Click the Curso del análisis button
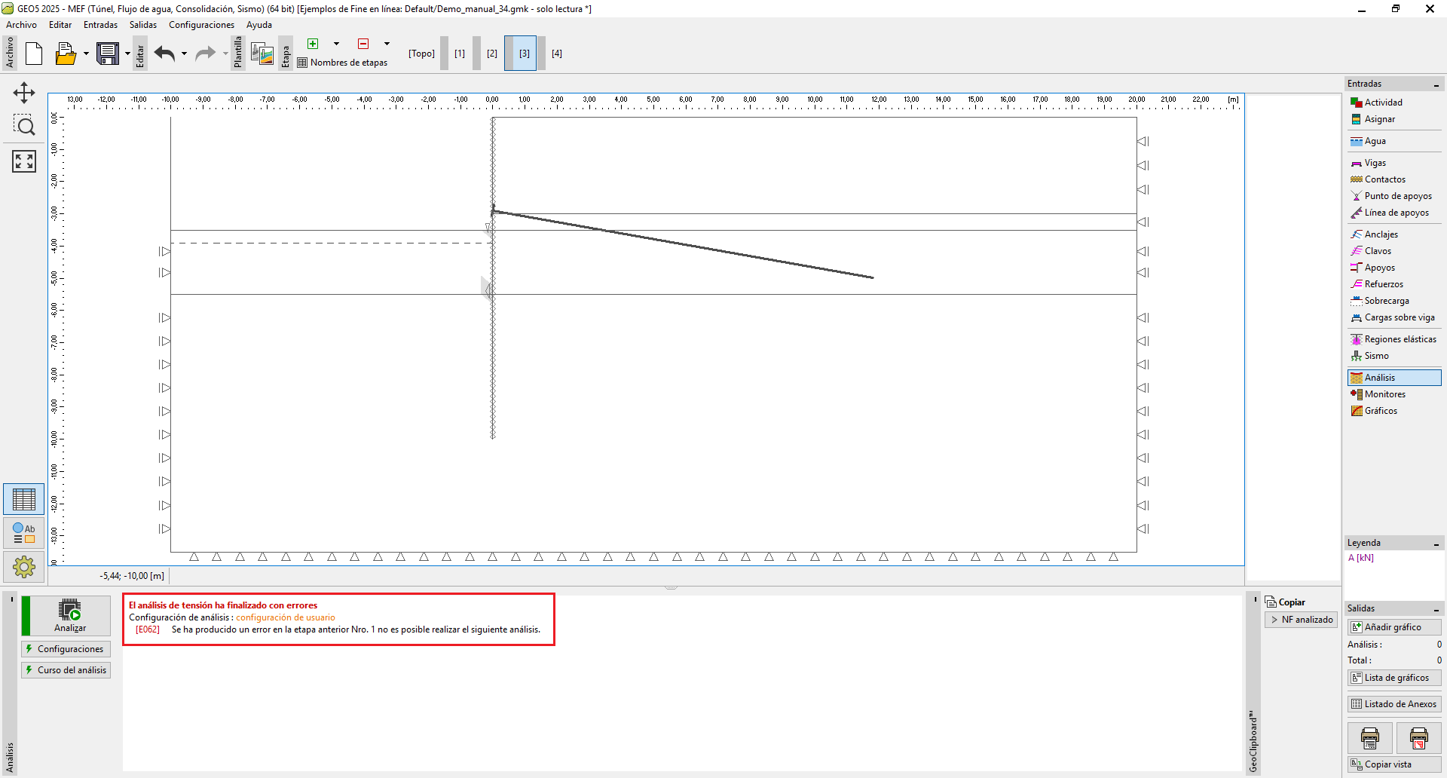The image size is (1447, 778). [66, 670]
